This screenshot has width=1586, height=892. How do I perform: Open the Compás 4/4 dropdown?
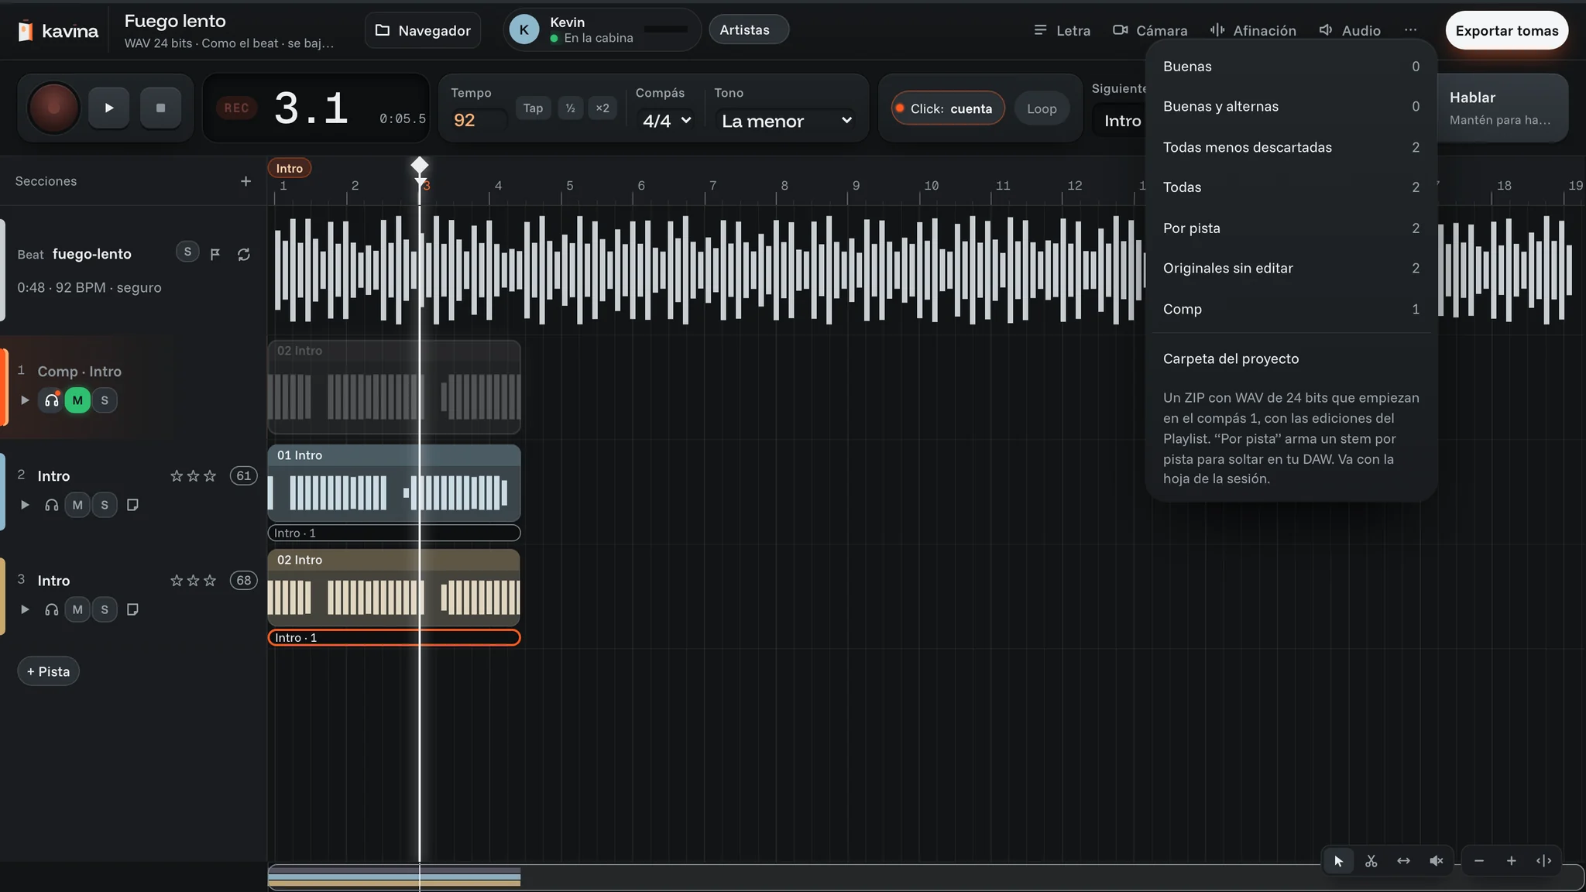pyautogui.click(x=666, y=121)
